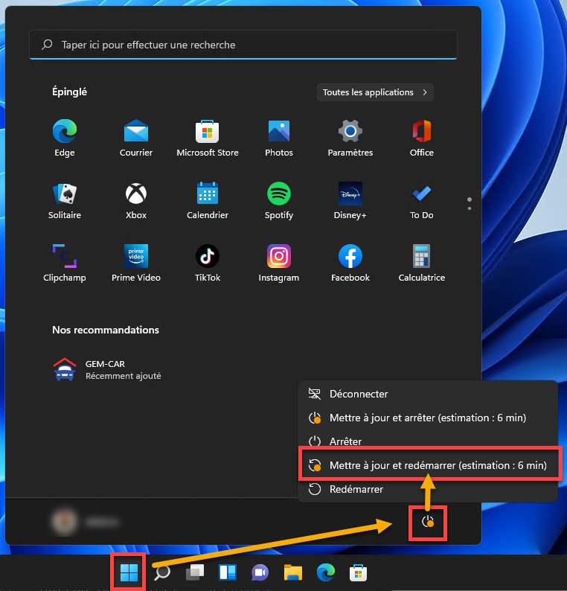Click the Windows Start button on taskbar

129,572
